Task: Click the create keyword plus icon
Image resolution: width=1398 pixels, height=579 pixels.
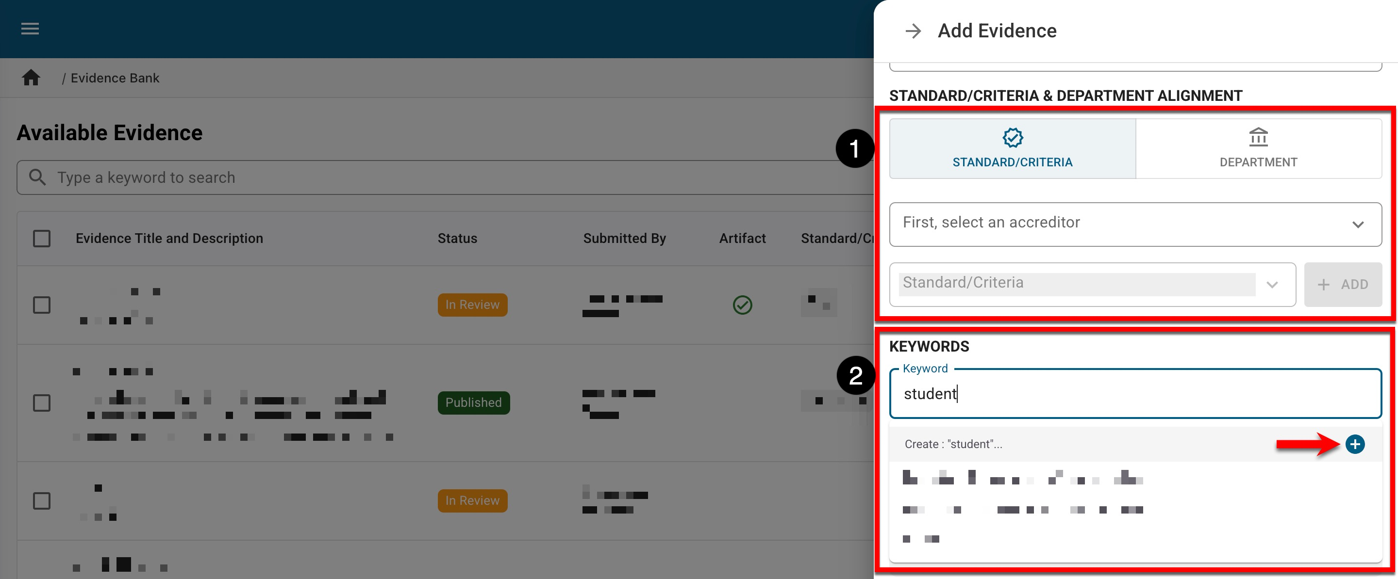Action: point(1355,444)
